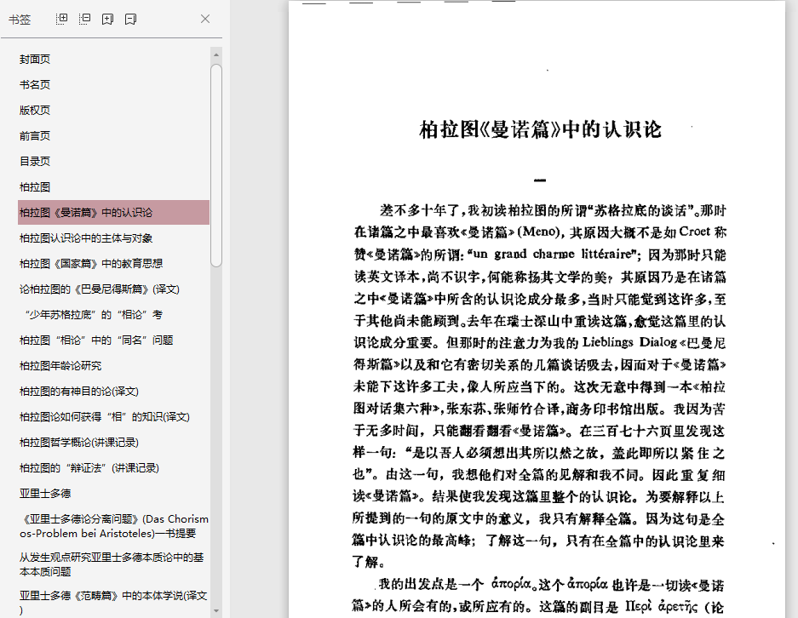The width and height of the screenshot is (798, 618).
Task: Click bookmark list scroll-down arrow
Action: (216, 611)
